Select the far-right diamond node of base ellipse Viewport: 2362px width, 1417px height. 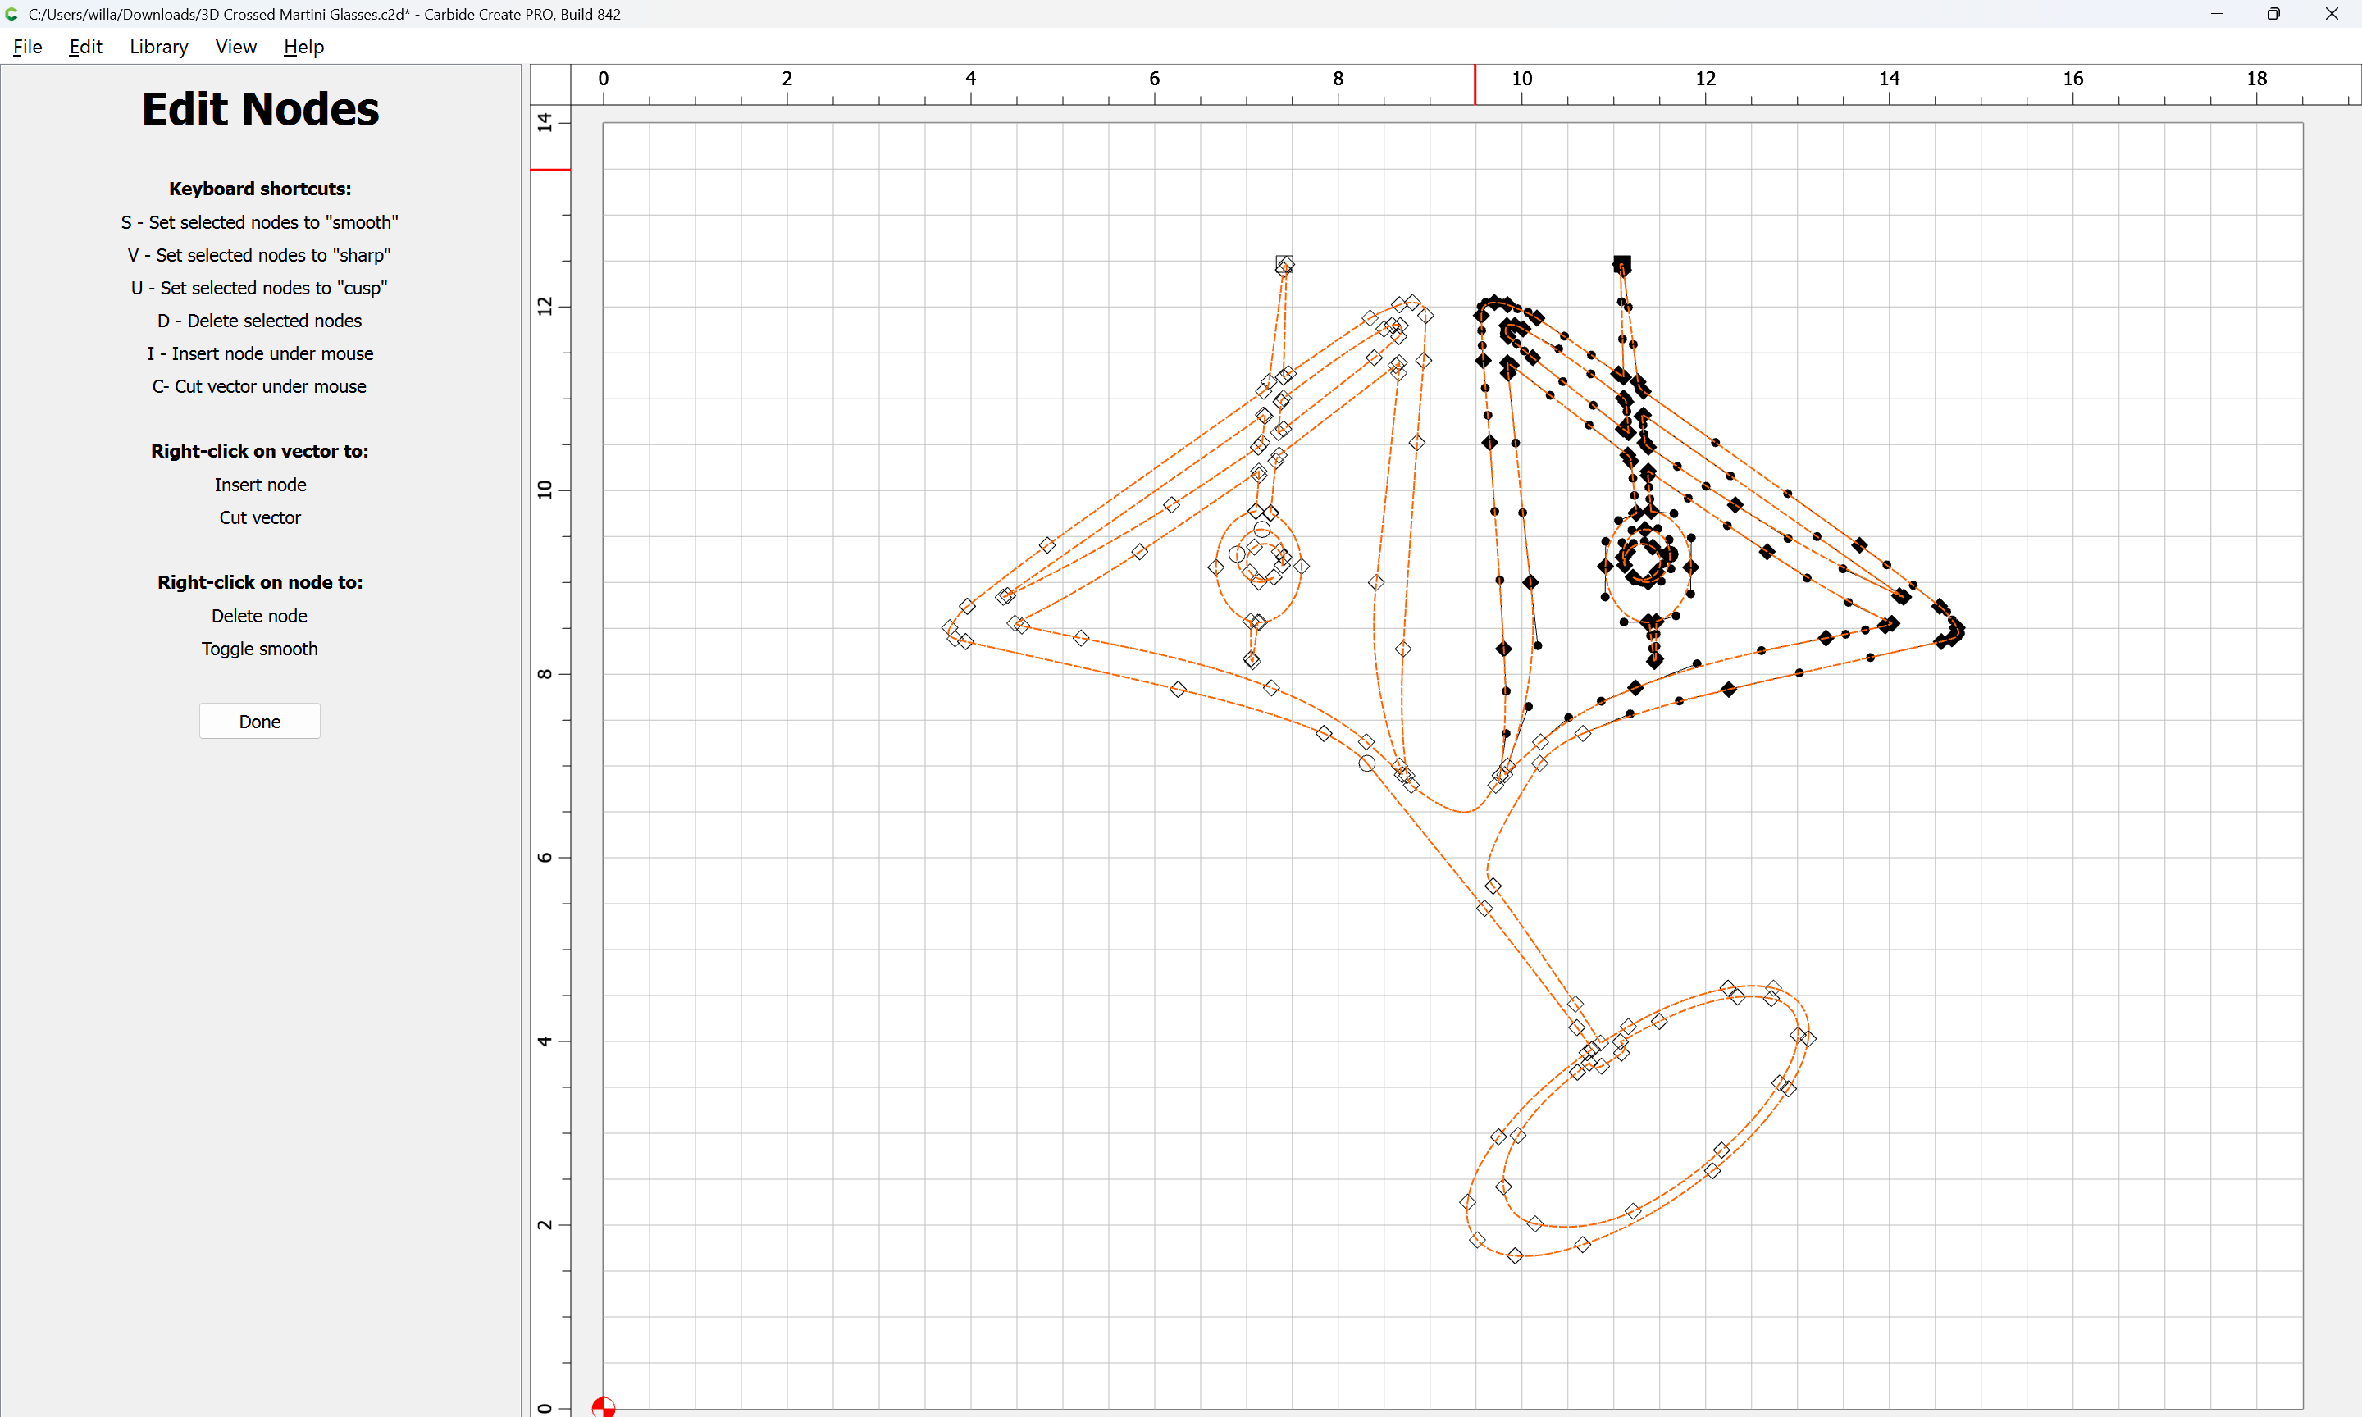tap(1808, 1039)
